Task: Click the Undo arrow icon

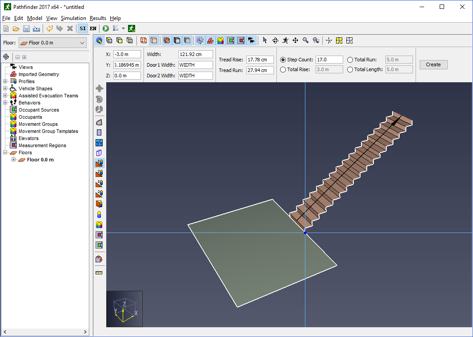Action: (x=49, y=28)
